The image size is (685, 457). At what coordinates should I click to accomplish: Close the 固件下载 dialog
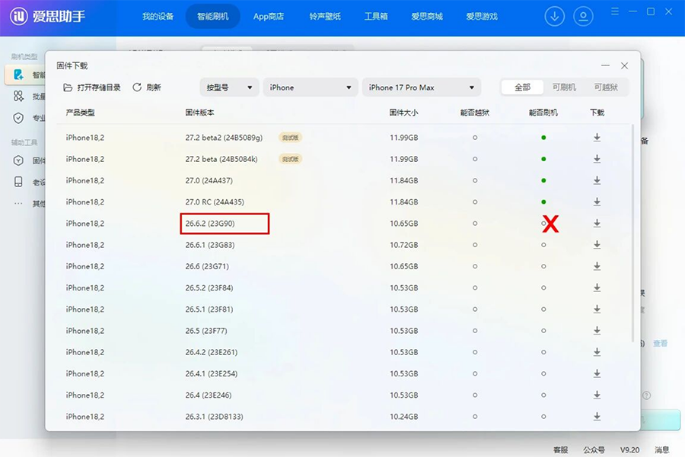coord(624,65)
